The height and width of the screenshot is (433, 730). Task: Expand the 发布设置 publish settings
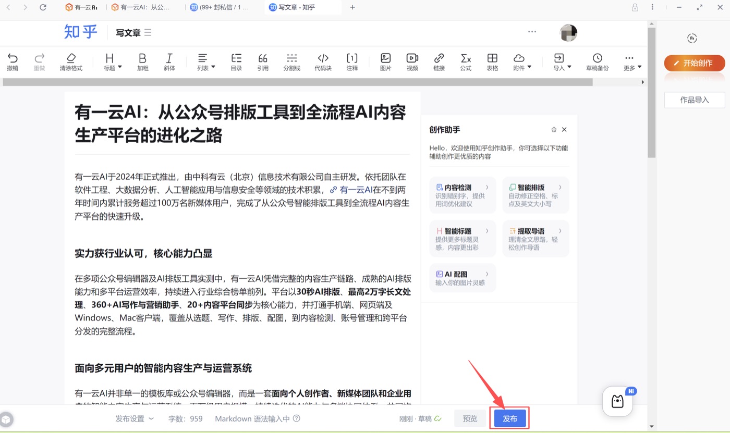pyautogui.click(x=135, y=418)
